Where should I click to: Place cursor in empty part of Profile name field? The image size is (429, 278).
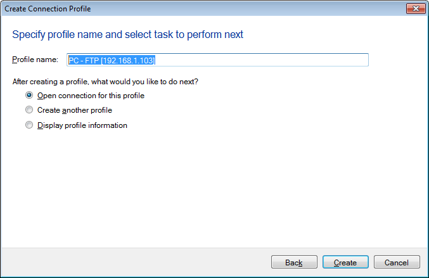pyautogui.click(x=285, y=60)
